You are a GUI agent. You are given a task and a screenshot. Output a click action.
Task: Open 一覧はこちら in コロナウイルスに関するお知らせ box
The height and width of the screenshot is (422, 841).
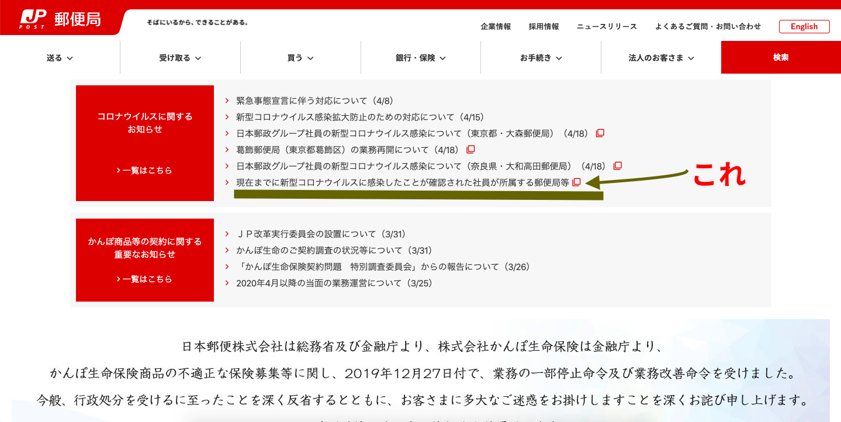[144, 171]
